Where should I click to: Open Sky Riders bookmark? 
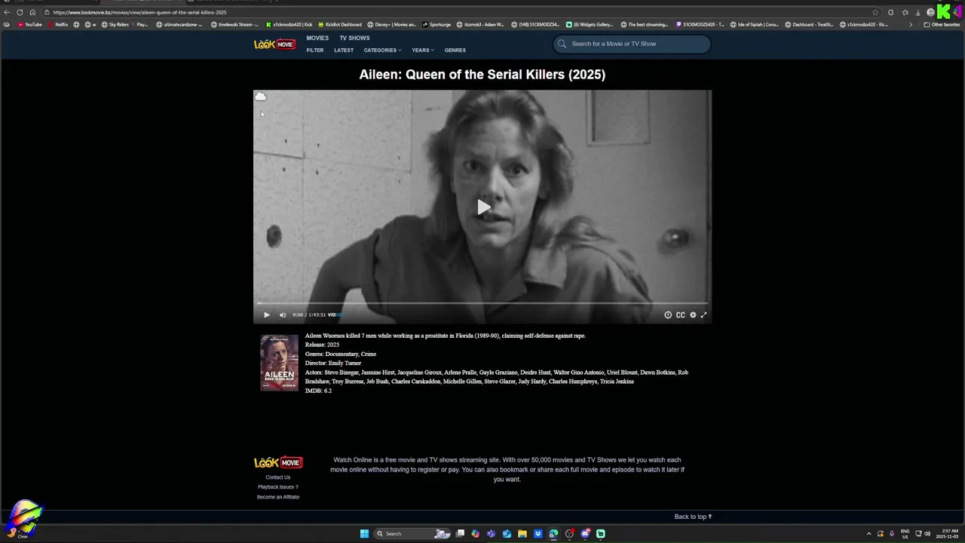115,24
